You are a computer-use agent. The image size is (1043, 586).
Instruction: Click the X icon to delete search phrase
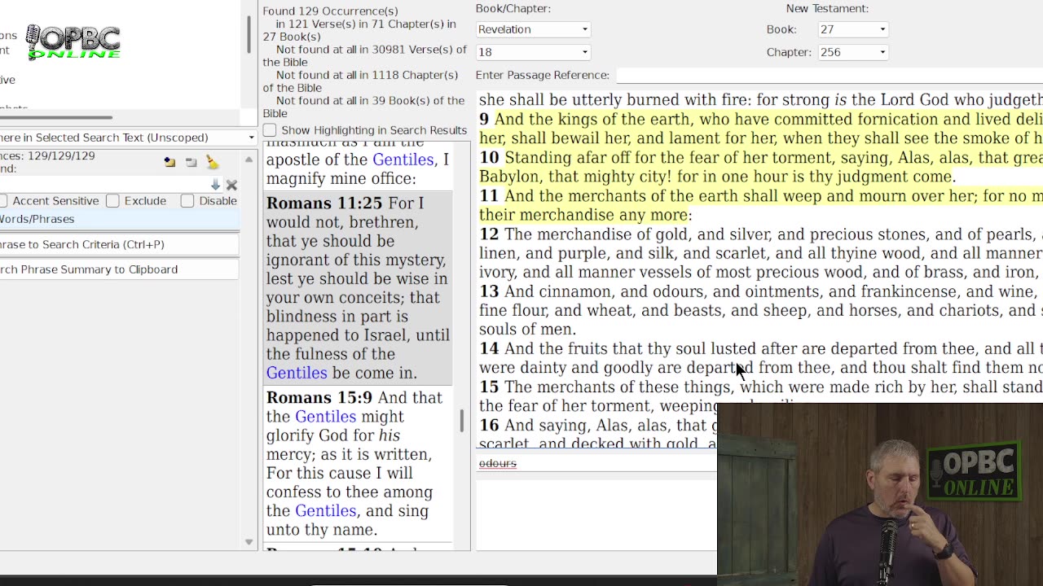pos(231,185)
